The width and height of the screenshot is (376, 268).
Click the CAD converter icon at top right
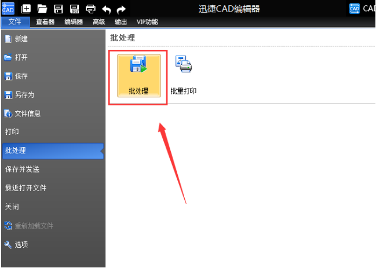(355, 9)
